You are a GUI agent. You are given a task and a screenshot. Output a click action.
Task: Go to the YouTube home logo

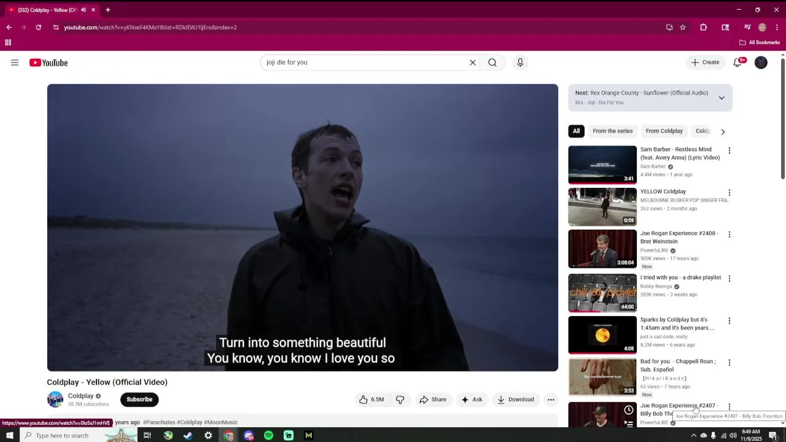49,63
